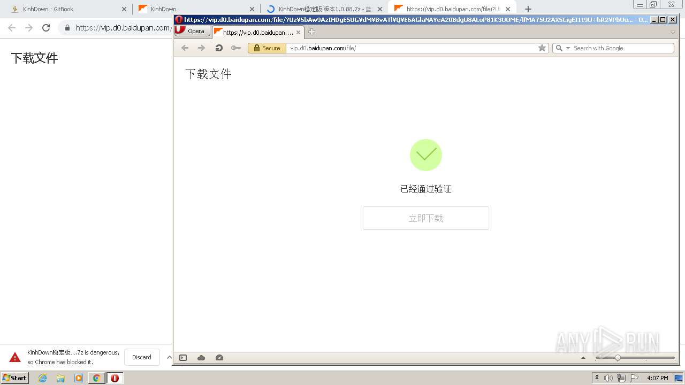The image size is (685, 385).
Task: Open Opera Link cloud icon
Action: (x=201, y=358)
